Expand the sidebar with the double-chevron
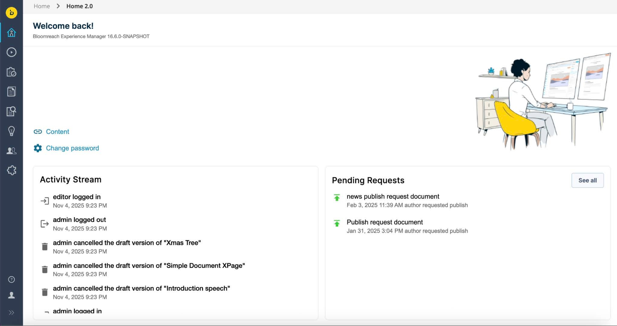This screenshot has width=617, height=326. pos(12,312)
